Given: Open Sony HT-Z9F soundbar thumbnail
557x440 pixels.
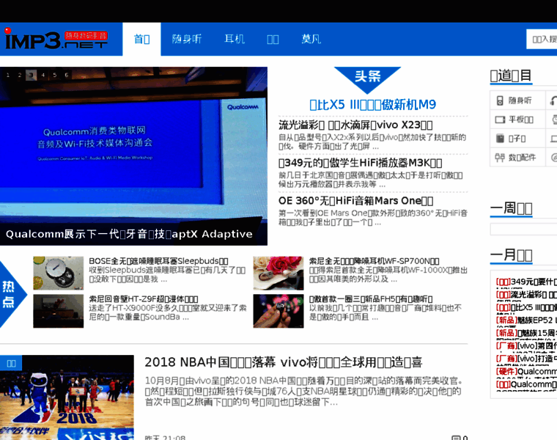Looking at the screenshot, I should point(58,311).
